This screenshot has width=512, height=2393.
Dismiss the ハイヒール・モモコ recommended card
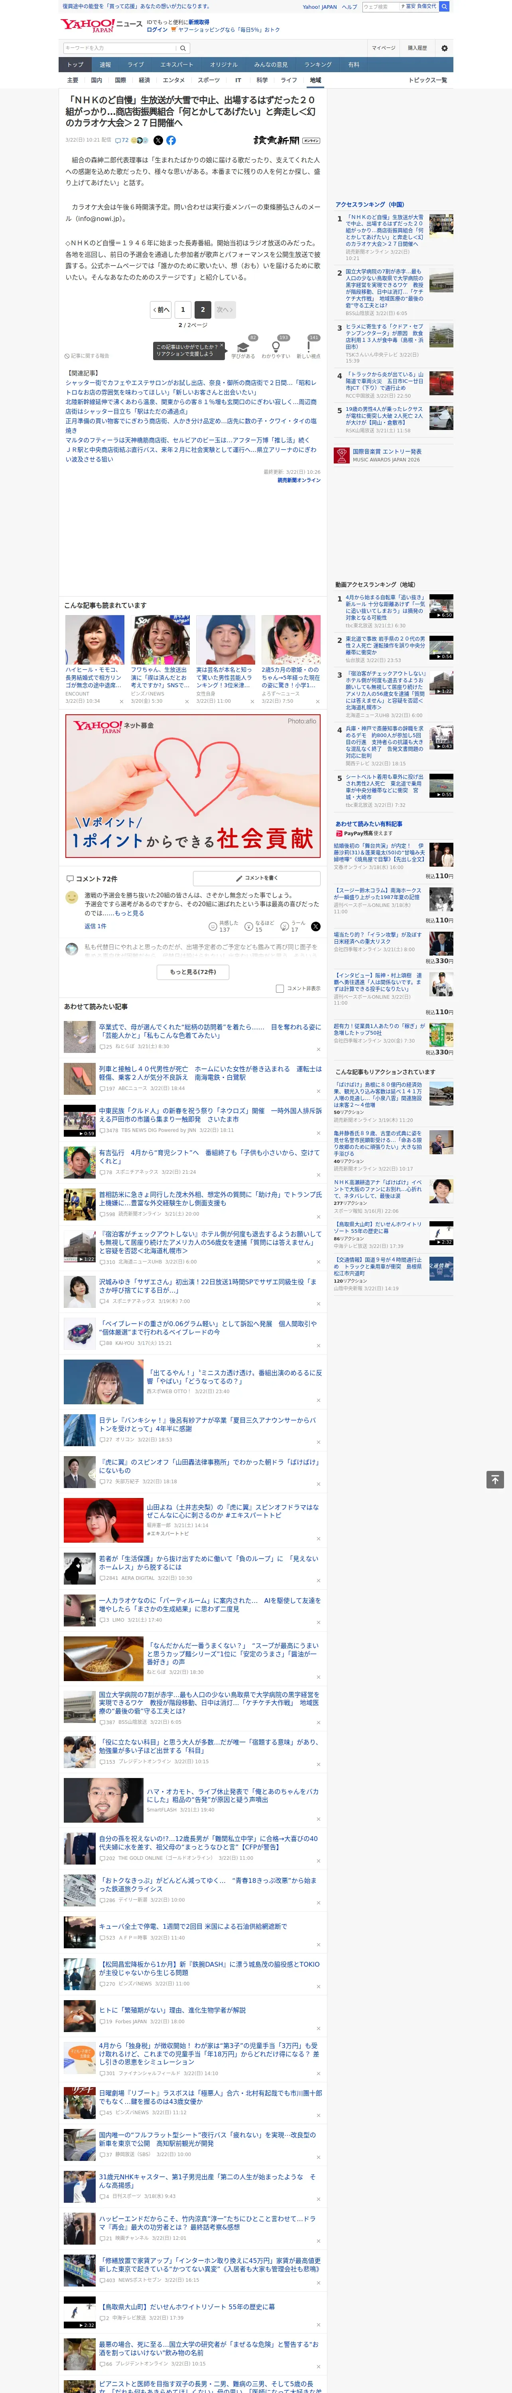coord(122,702)
